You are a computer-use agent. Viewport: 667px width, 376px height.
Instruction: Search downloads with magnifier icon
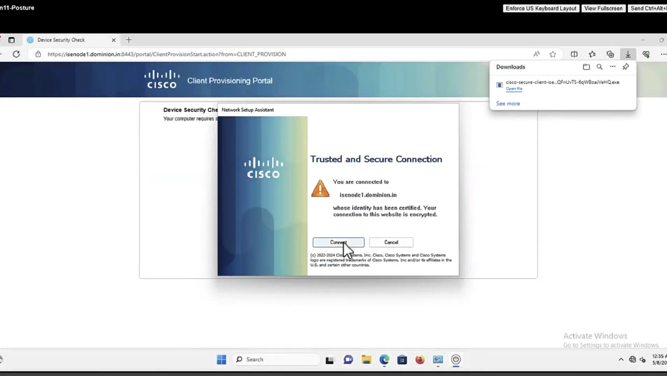tap(600, 67)
